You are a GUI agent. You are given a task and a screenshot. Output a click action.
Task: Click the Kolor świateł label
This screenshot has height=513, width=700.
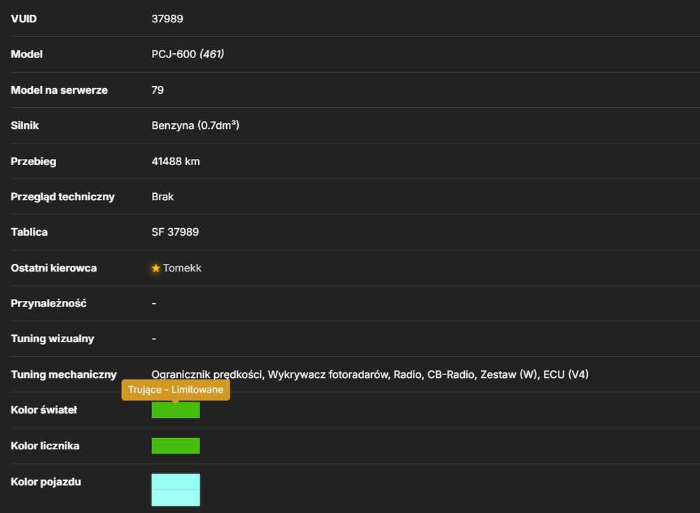click(44, 410)
